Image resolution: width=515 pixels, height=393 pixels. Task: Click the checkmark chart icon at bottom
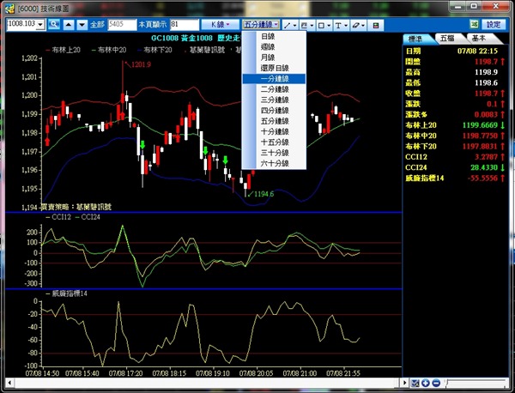click(415, 383)
